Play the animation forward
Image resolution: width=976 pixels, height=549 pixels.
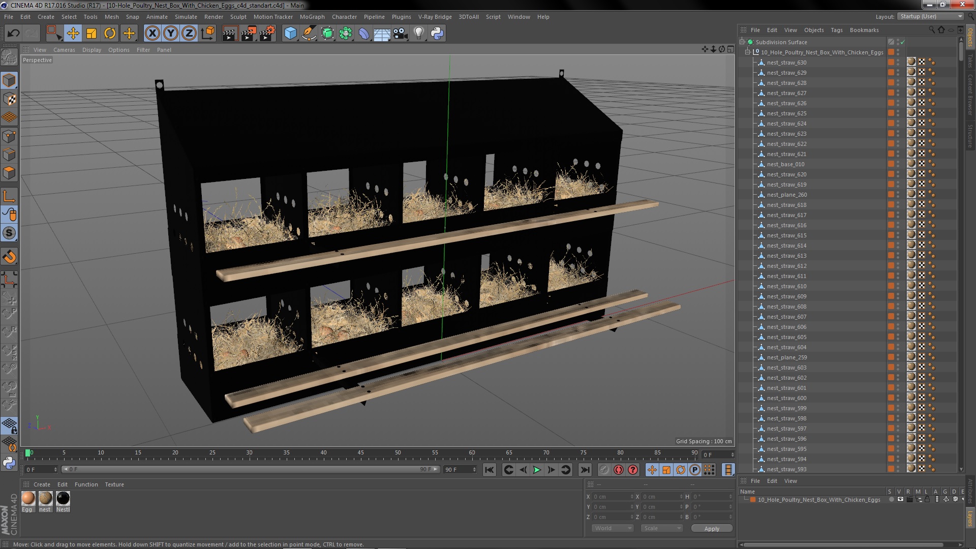(x=537, y=470)
